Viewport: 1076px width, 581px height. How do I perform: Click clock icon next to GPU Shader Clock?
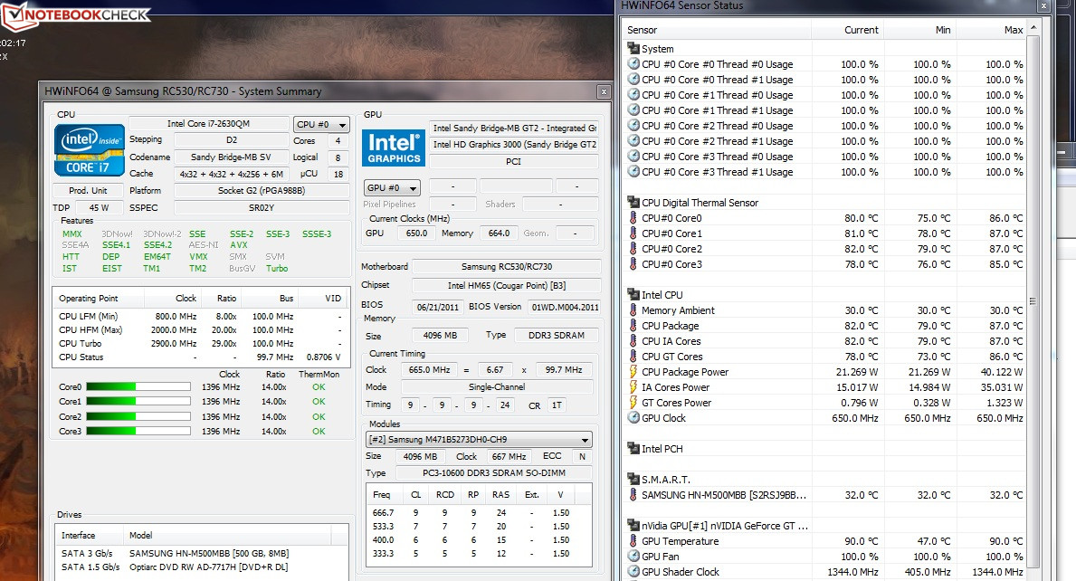click(x=633, y=571)
